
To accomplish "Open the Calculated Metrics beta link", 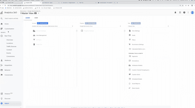I will coord(139,49).
